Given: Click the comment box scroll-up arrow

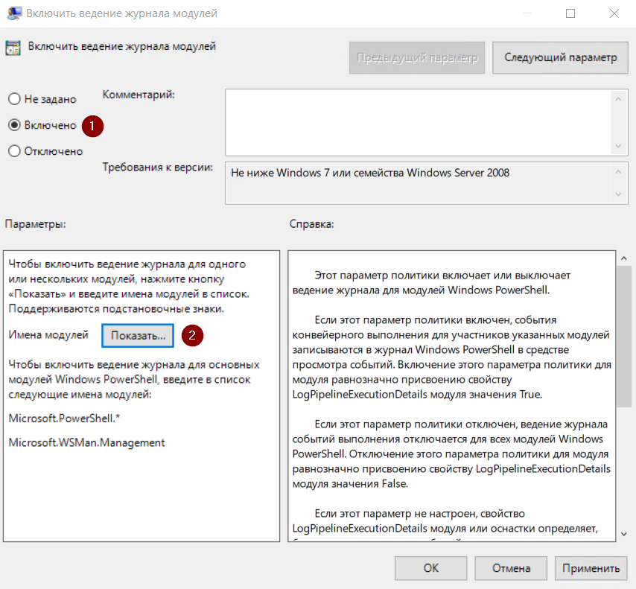Looking at the screenshot, I should [617, 98].
